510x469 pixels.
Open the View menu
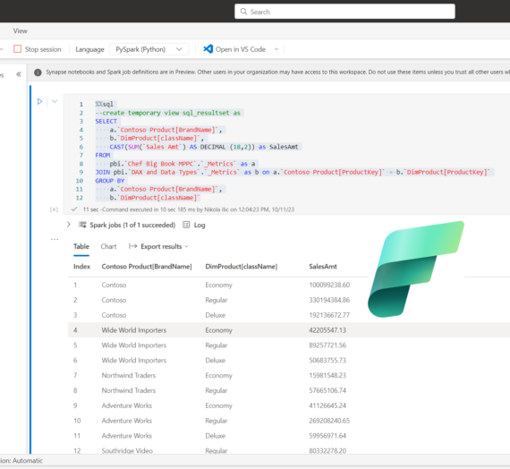[x=21, y=31]
